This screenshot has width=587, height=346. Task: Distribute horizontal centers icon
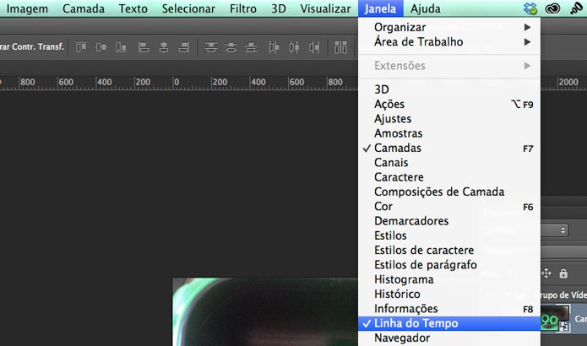coord(294,47)
